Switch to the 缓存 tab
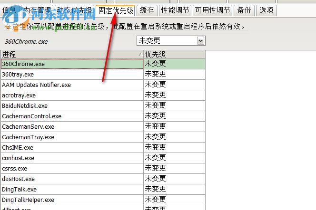This screenshot has height=210, width=316. pyautogui.click(x=147, y=10)
